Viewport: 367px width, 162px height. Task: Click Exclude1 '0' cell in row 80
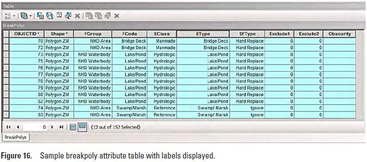(x=280, y=95)
